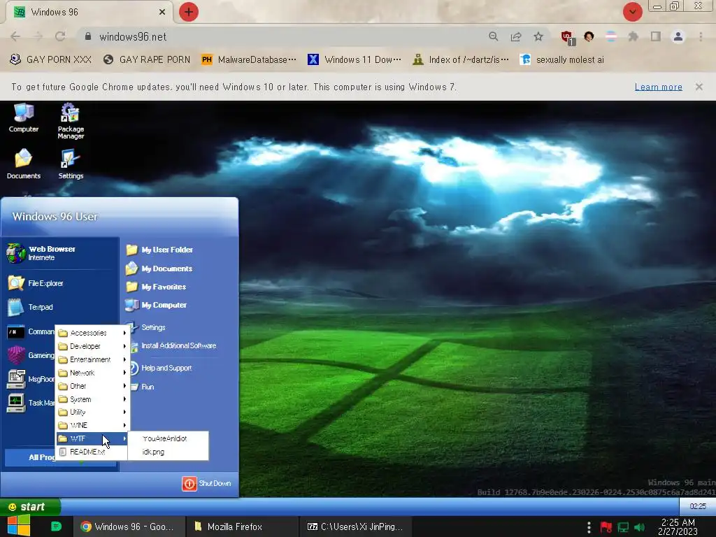Click the system tray network icon
This screenshot has height=537, width=716.
pyautogui.click(x=623, y=527)
